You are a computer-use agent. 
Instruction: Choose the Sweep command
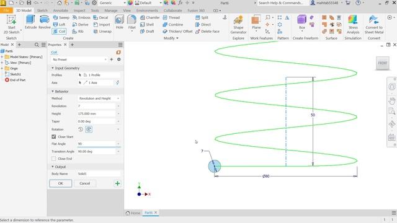[61, 17]
